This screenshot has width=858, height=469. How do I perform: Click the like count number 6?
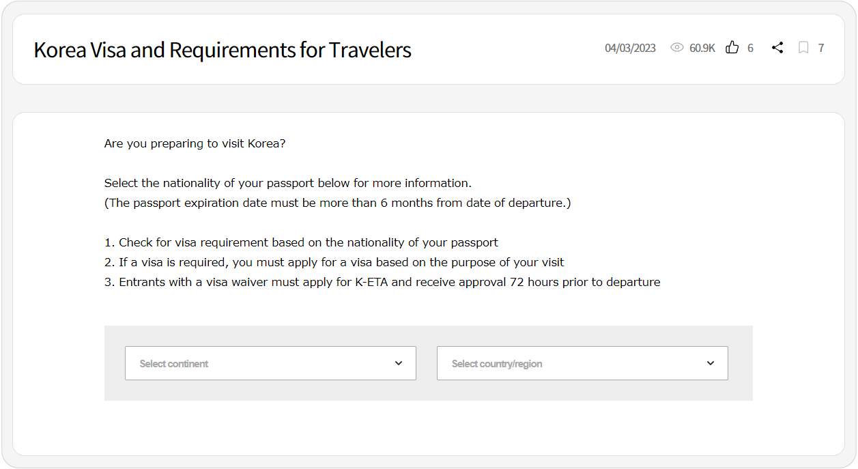750,48
